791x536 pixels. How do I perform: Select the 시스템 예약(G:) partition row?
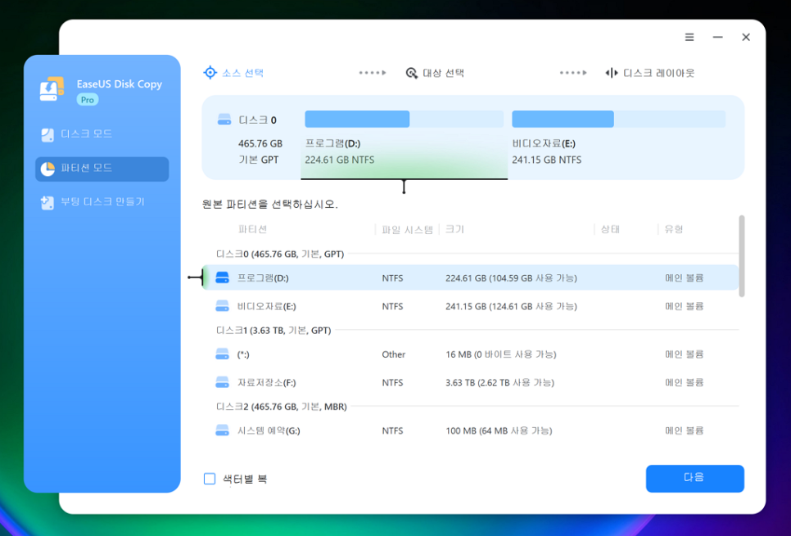point(470,430)
